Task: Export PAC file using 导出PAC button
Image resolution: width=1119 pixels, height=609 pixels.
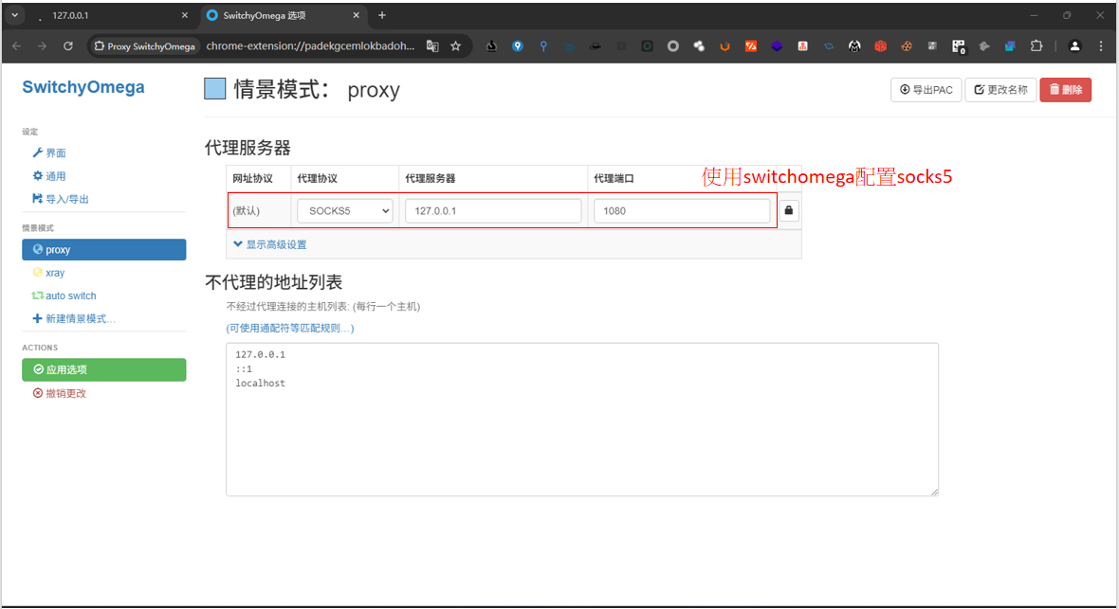Action: click(x=926, y=90)
